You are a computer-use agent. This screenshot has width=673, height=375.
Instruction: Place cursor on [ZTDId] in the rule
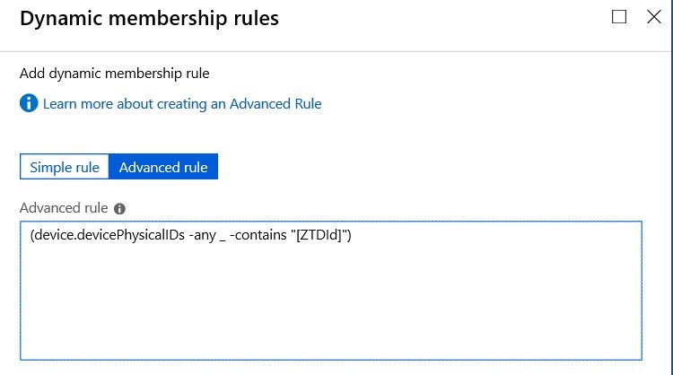click(x=318, y=235)
